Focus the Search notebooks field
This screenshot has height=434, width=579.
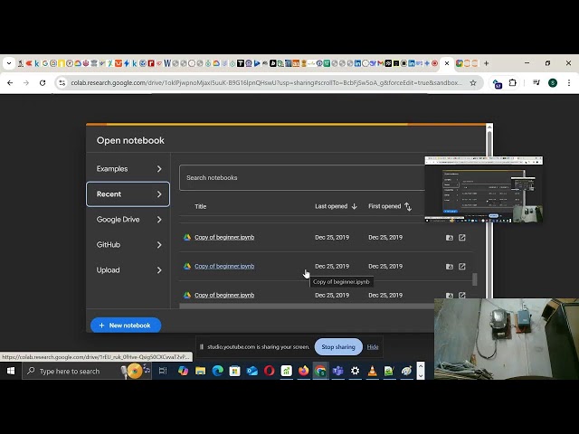pos(302,178)
